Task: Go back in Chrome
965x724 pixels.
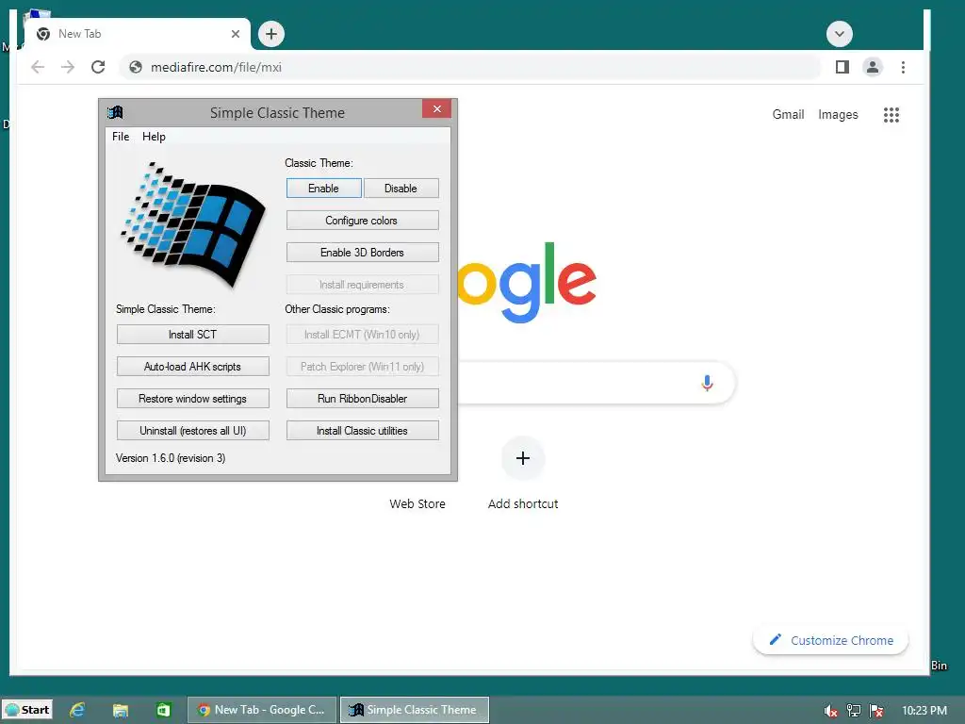Action: coord(38,67)
